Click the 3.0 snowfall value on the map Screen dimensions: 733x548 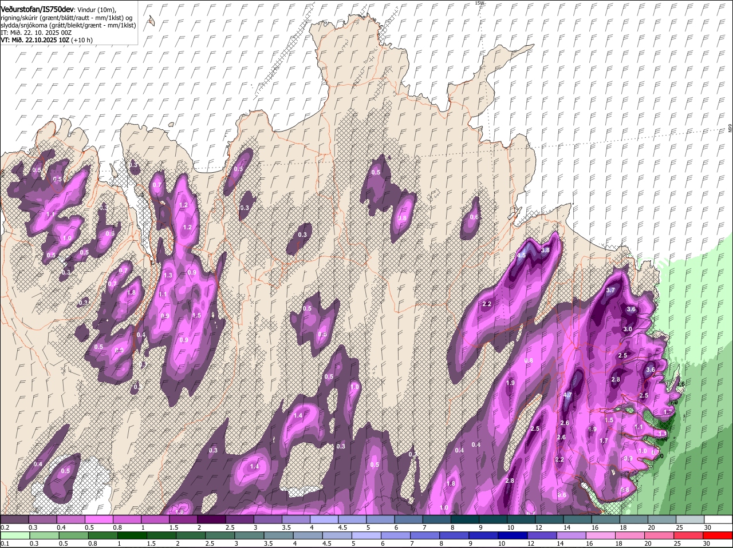628,329
